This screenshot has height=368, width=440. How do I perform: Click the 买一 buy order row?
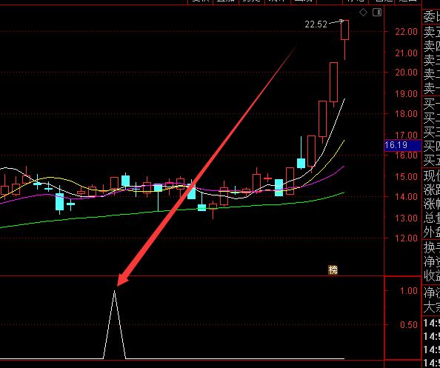[431, 104]
